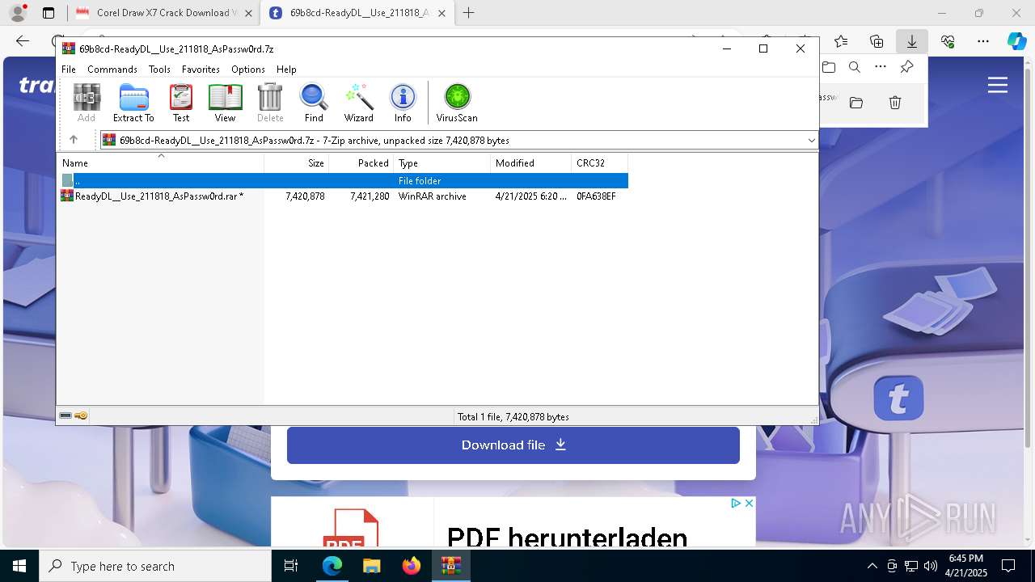Open the Favorites menu

pyautogui.click(x=201, y=70)
